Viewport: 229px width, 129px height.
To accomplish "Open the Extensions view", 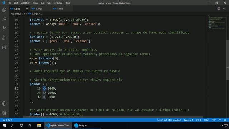I will (x=4, y=47).
